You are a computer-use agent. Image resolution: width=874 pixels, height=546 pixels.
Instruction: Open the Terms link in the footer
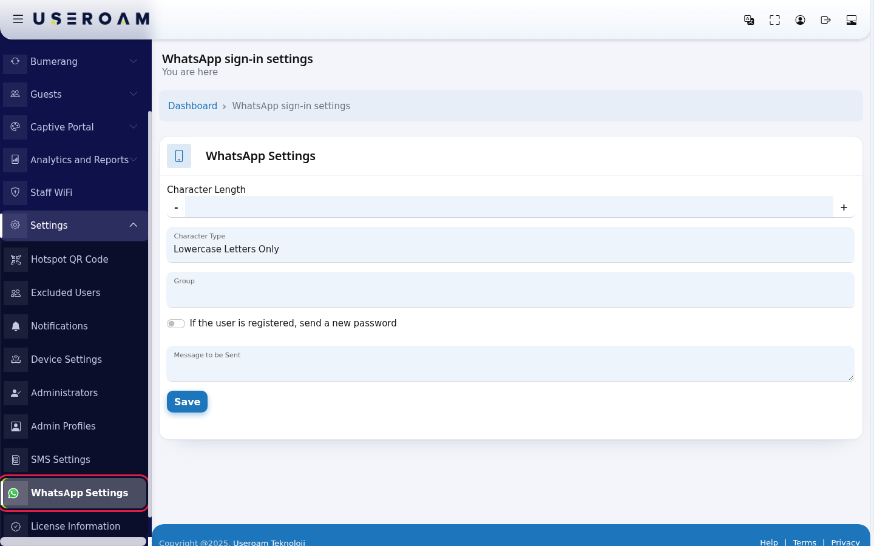pos(805,542)
